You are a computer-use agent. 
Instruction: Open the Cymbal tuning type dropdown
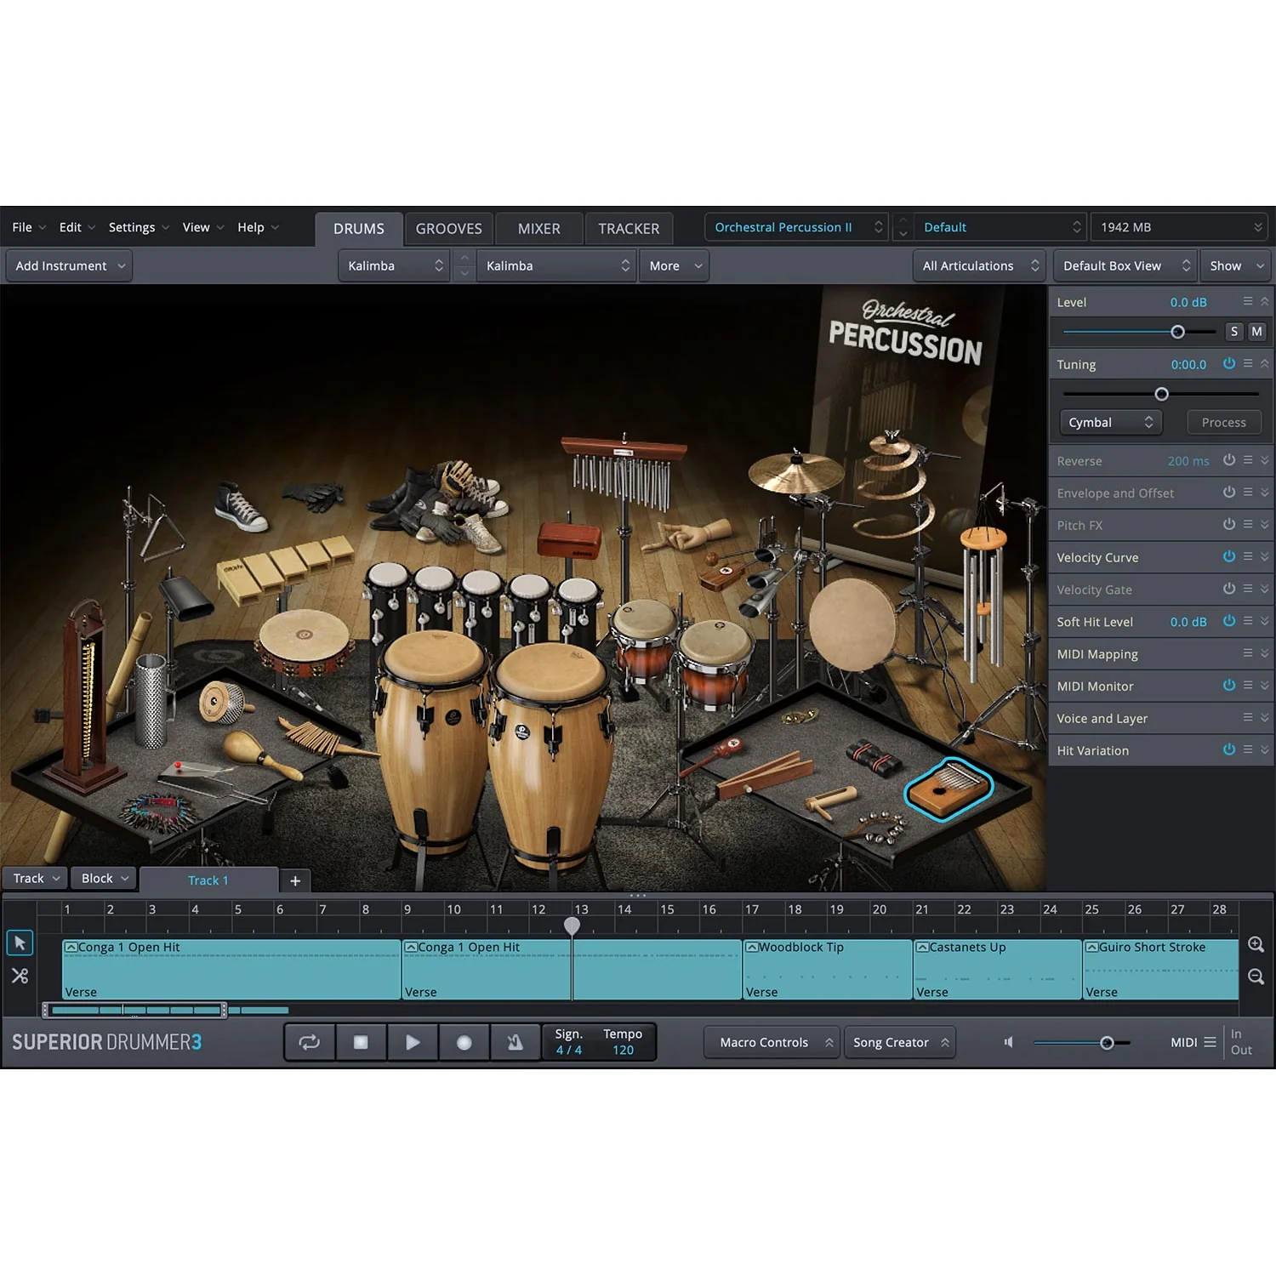[x=1110, y=422]
